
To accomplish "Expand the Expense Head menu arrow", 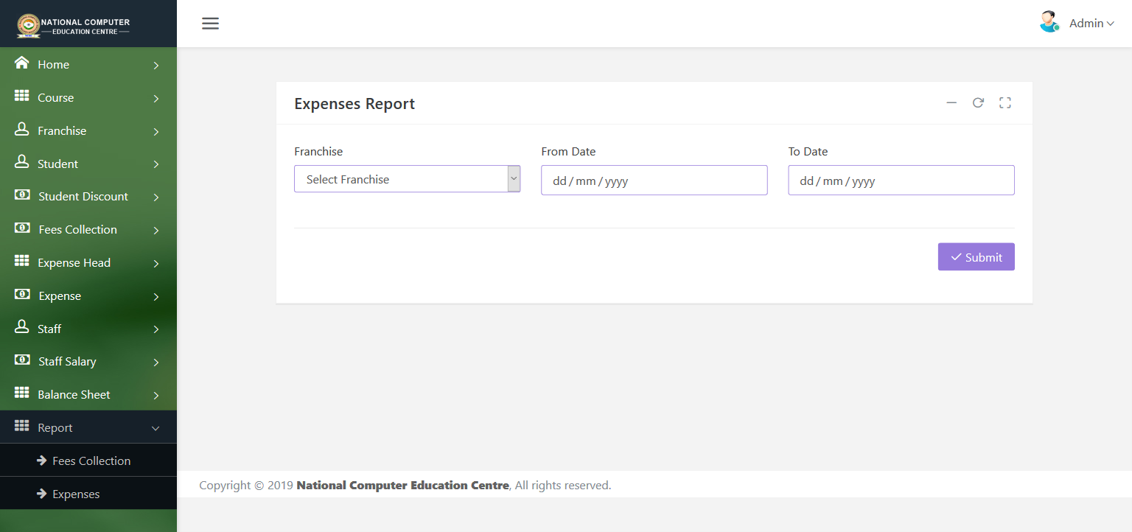I will [156, 264].
